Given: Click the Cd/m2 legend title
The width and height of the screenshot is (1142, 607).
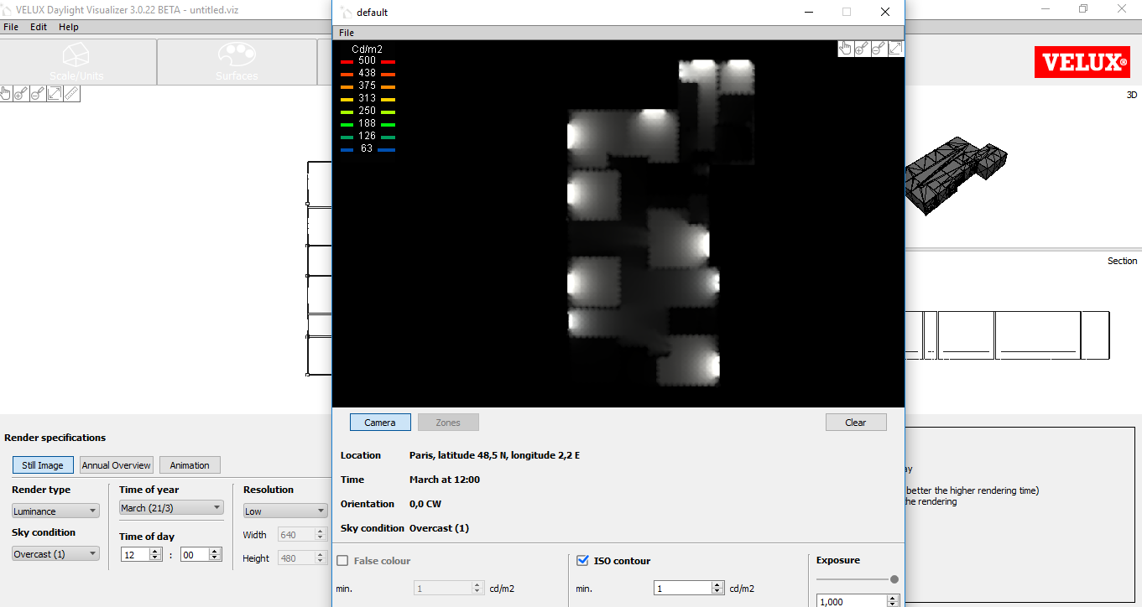Looking at the screenshot, I should (367, 49).
